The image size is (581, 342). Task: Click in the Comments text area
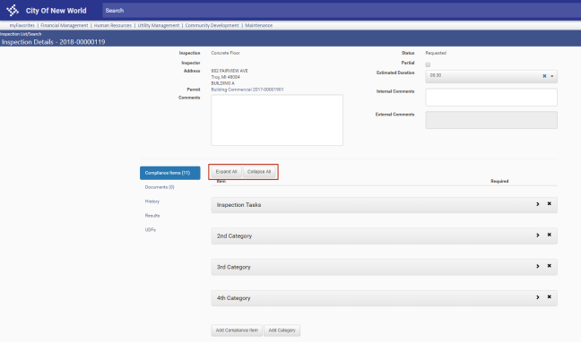[x=277, y=120]
